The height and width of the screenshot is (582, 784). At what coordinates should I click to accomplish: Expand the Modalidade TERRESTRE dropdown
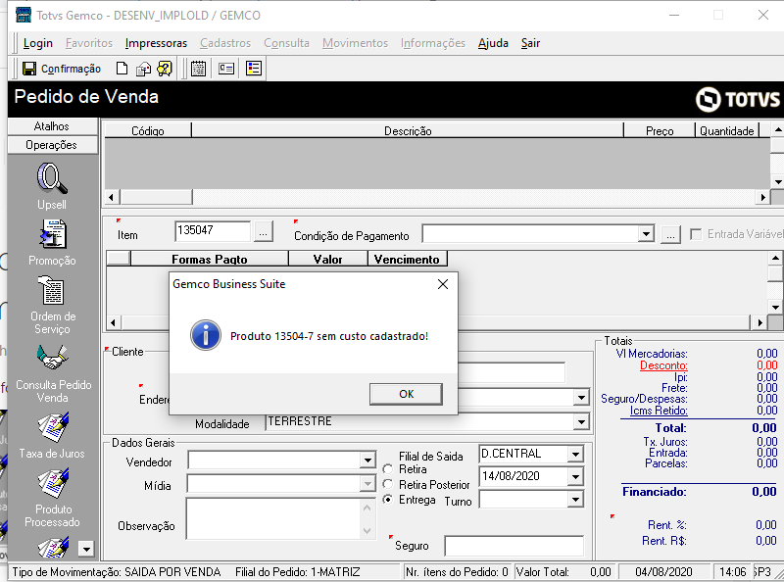[581, 422]
